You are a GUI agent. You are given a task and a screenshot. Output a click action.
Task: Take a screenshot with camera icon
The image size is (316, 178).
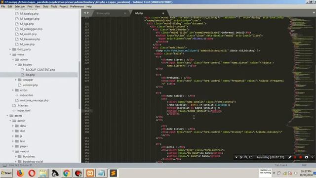click(307, 157)
